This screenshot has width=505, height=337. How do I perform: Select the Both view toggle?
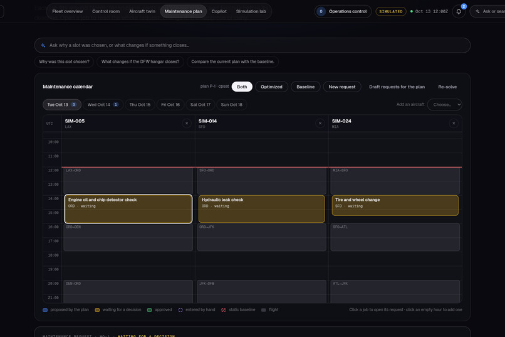click(x=242, y=87)
